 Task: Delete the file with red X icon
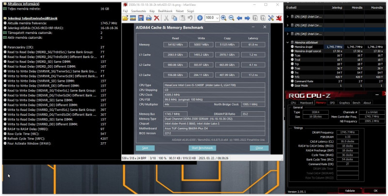pyautogui.click(x=157, y=18)
